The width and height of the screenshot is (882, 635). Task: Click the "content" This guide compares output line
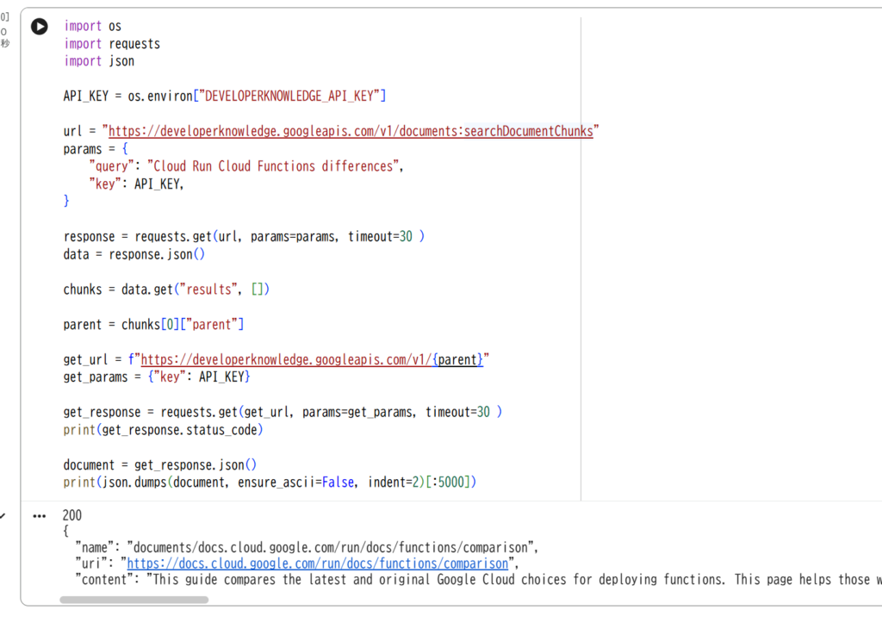tap(478, 580)
